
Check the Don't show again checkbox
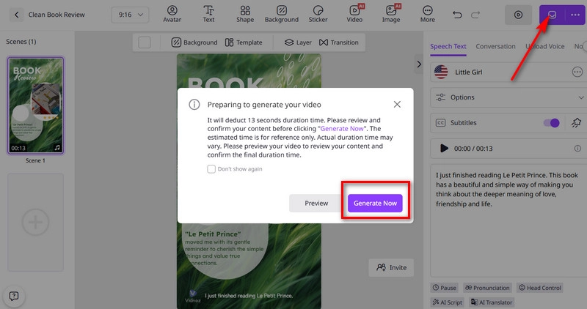(x=211, y=169)
